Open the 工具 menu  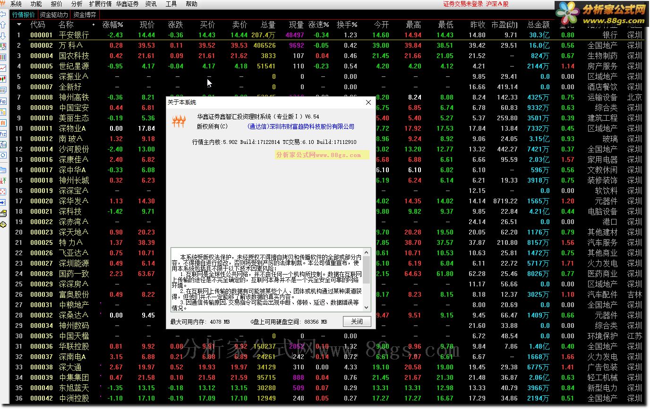(171, 4)
